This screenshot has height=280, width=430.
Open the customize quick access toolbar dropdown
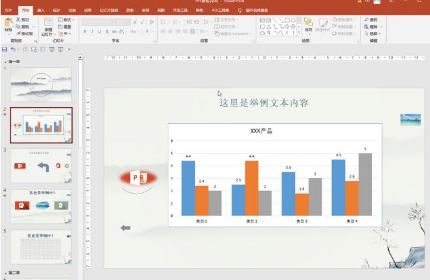[x=69, y=49]
